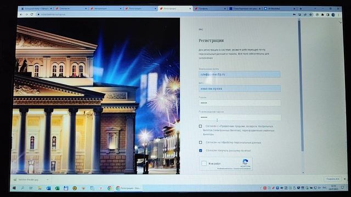This screenshot has width=351, height=197.
Task: Bookmark this page with the star
Action: [x=311, y=15]
